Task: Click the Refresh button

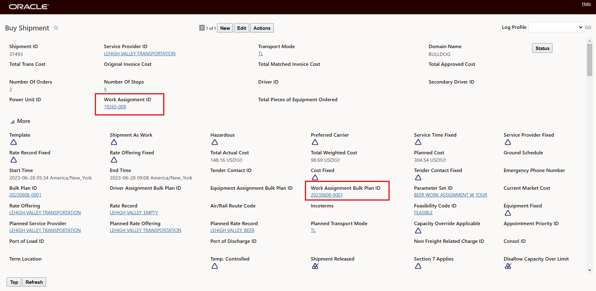Action: click(34, 282)
